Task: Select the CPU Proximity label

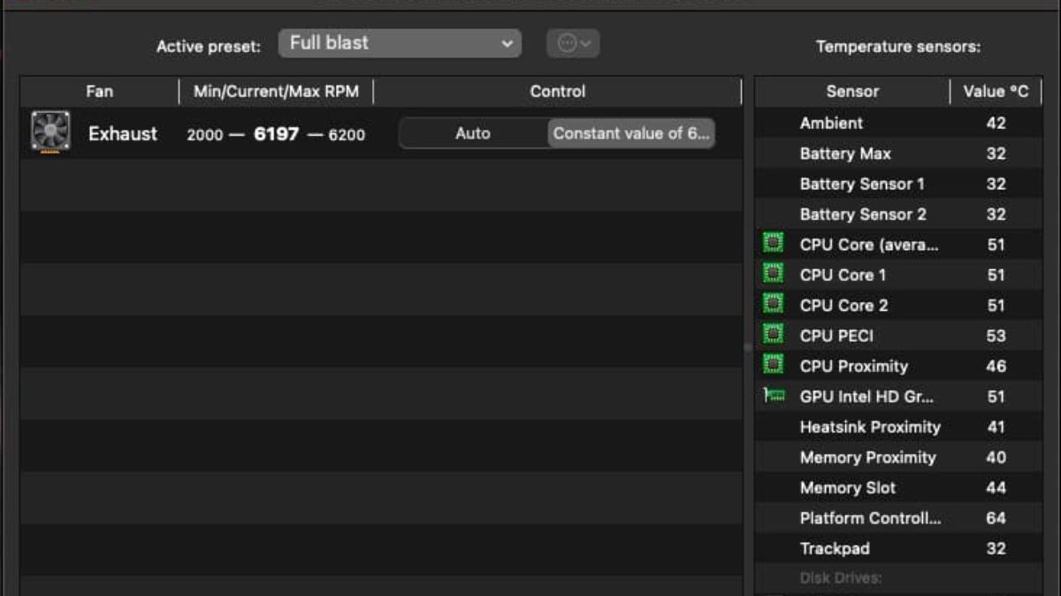Action: [853, 366]
